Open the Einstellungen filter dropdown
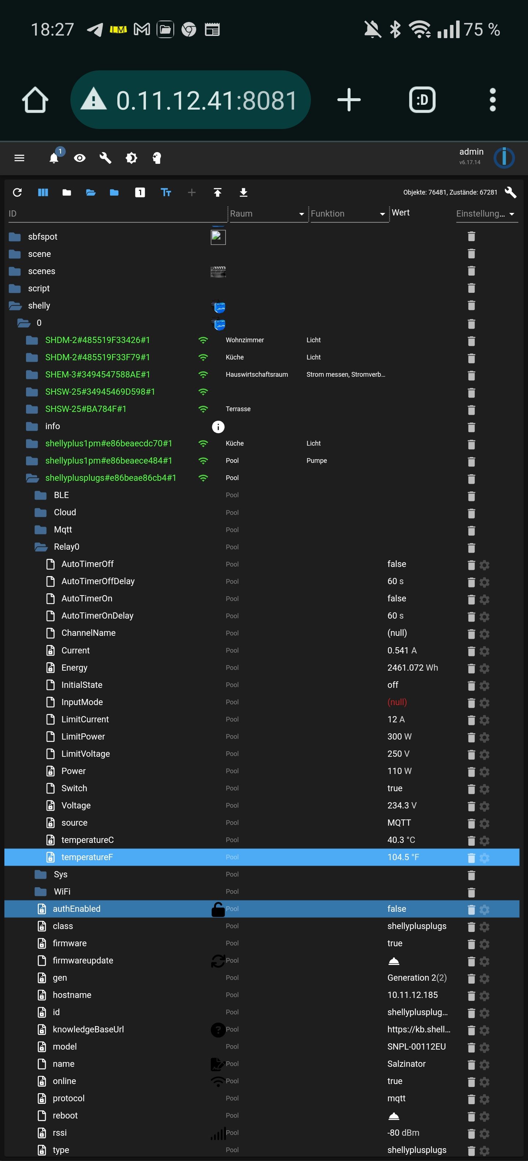The height and width of the screenshot is (1161, 528). (486, 214)
